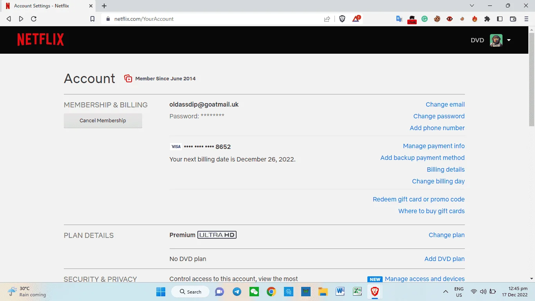Screen dimensions: 535x301
Task: Close the Account Settings - Netflix tab
Action: [x=90, y=6]
